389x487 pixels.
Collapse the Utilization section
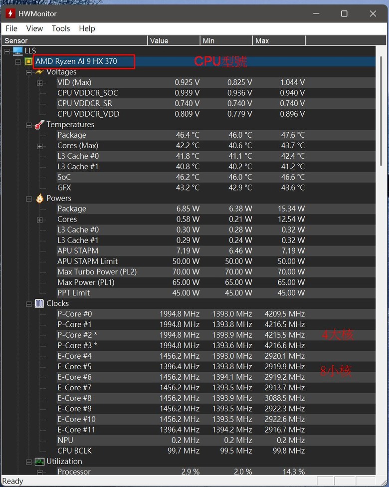pos(29,462)
